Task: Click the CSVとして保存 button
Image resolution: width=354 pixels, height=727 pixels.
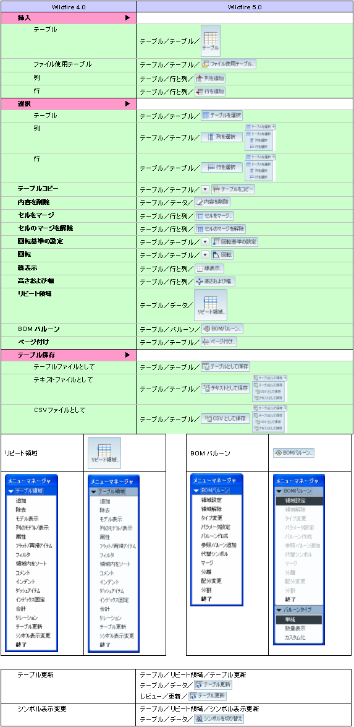Action: (x=225, y=419)
